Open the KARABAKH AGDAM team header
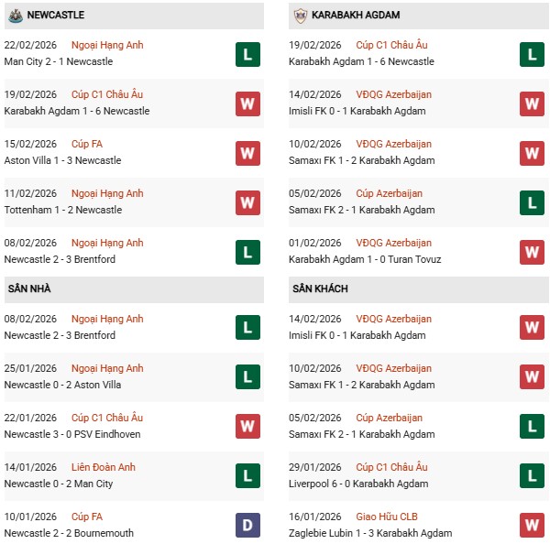 coord(354,15)
